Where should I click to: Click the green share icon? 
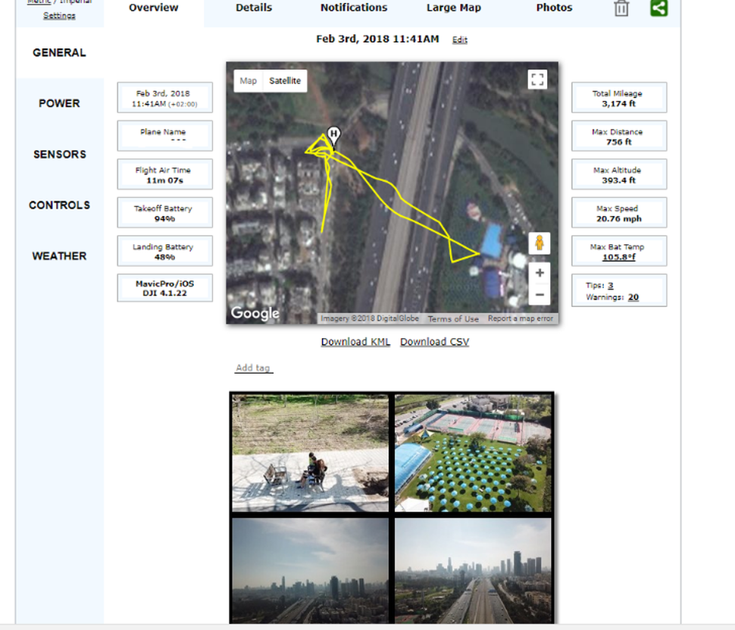coord(658,8)
